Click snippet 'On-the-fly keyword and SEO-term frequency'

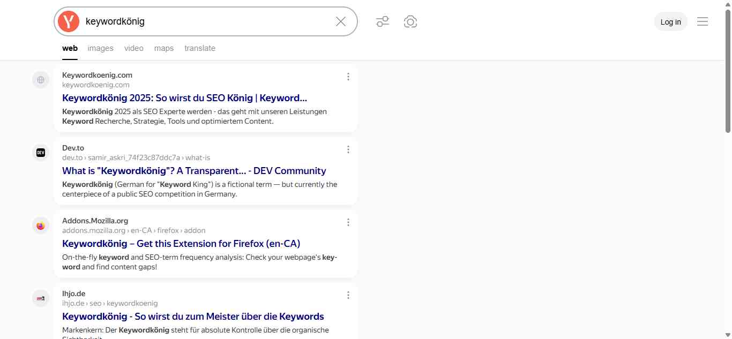tap(199, 262)
